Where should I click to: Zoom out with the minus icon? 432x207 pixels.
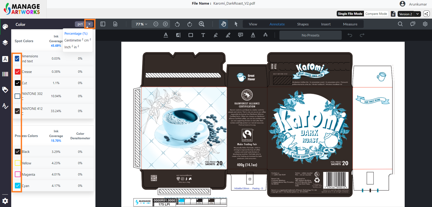coord(156,24)
